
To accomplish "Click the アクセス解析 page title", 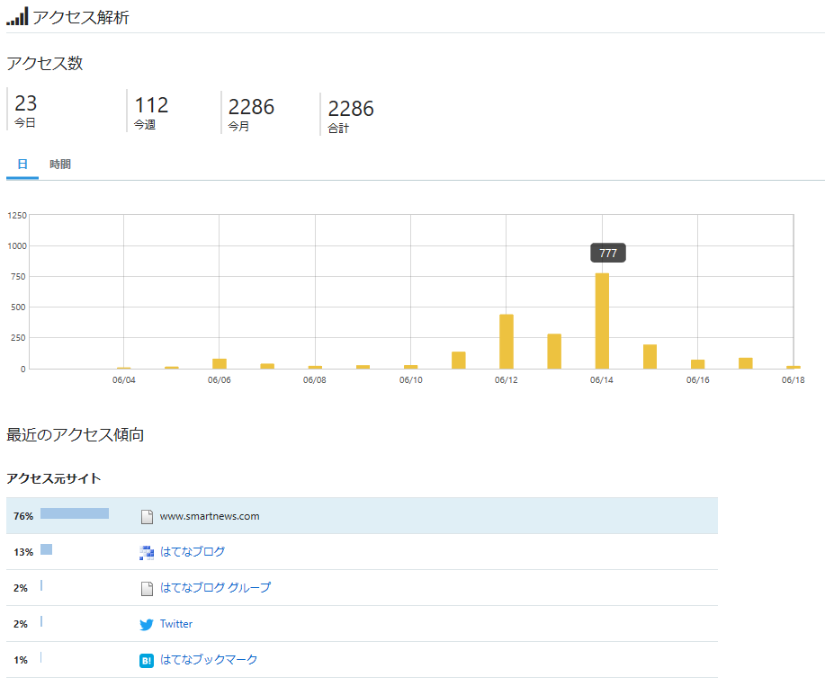I will coord(81,17).
